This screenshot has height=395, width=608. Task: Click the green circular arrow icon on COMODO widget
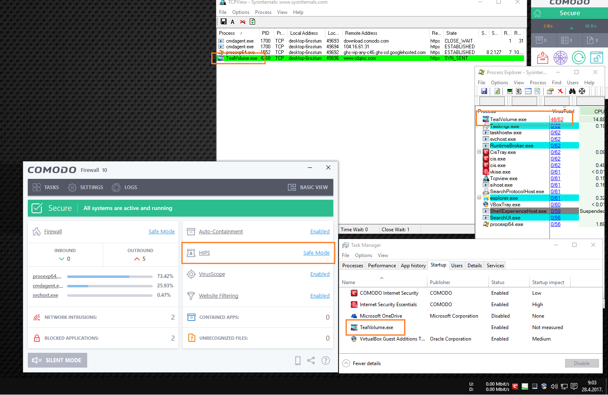[x=579, y=58]
